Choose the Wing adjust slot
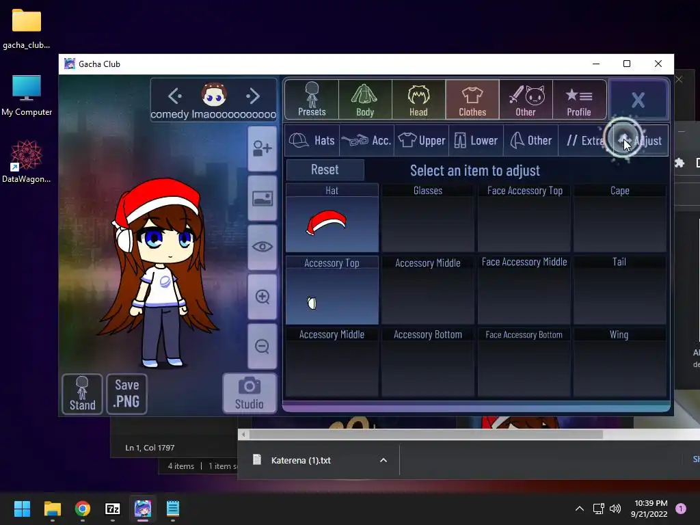Image resolution: width=700 pixels, height=525 pixels. click(x=619, y=362)
